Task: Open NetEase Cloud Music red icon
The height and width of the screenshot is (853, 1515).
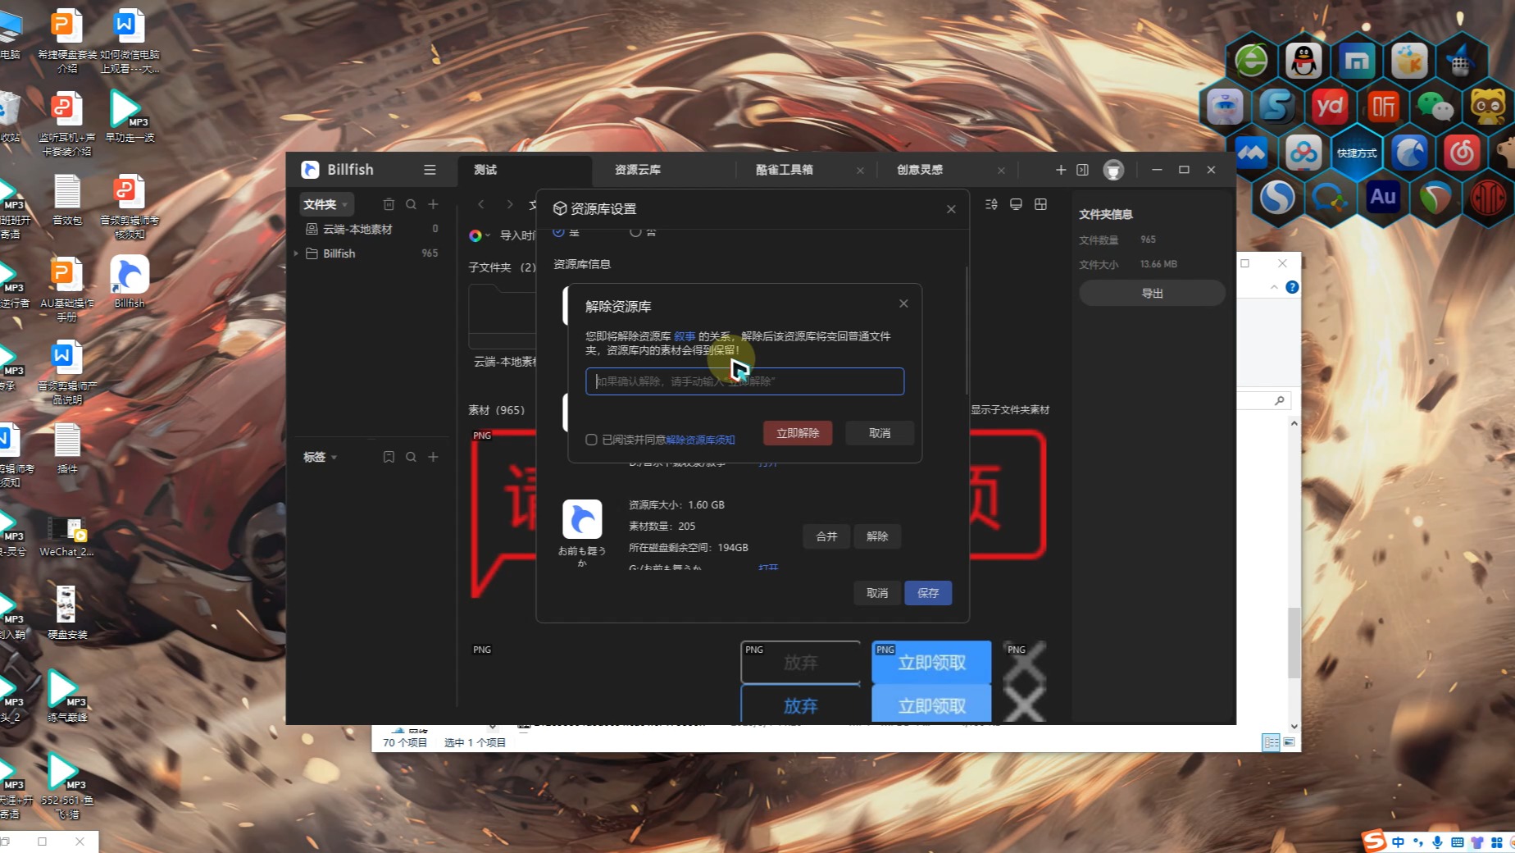Action: 1462,153
